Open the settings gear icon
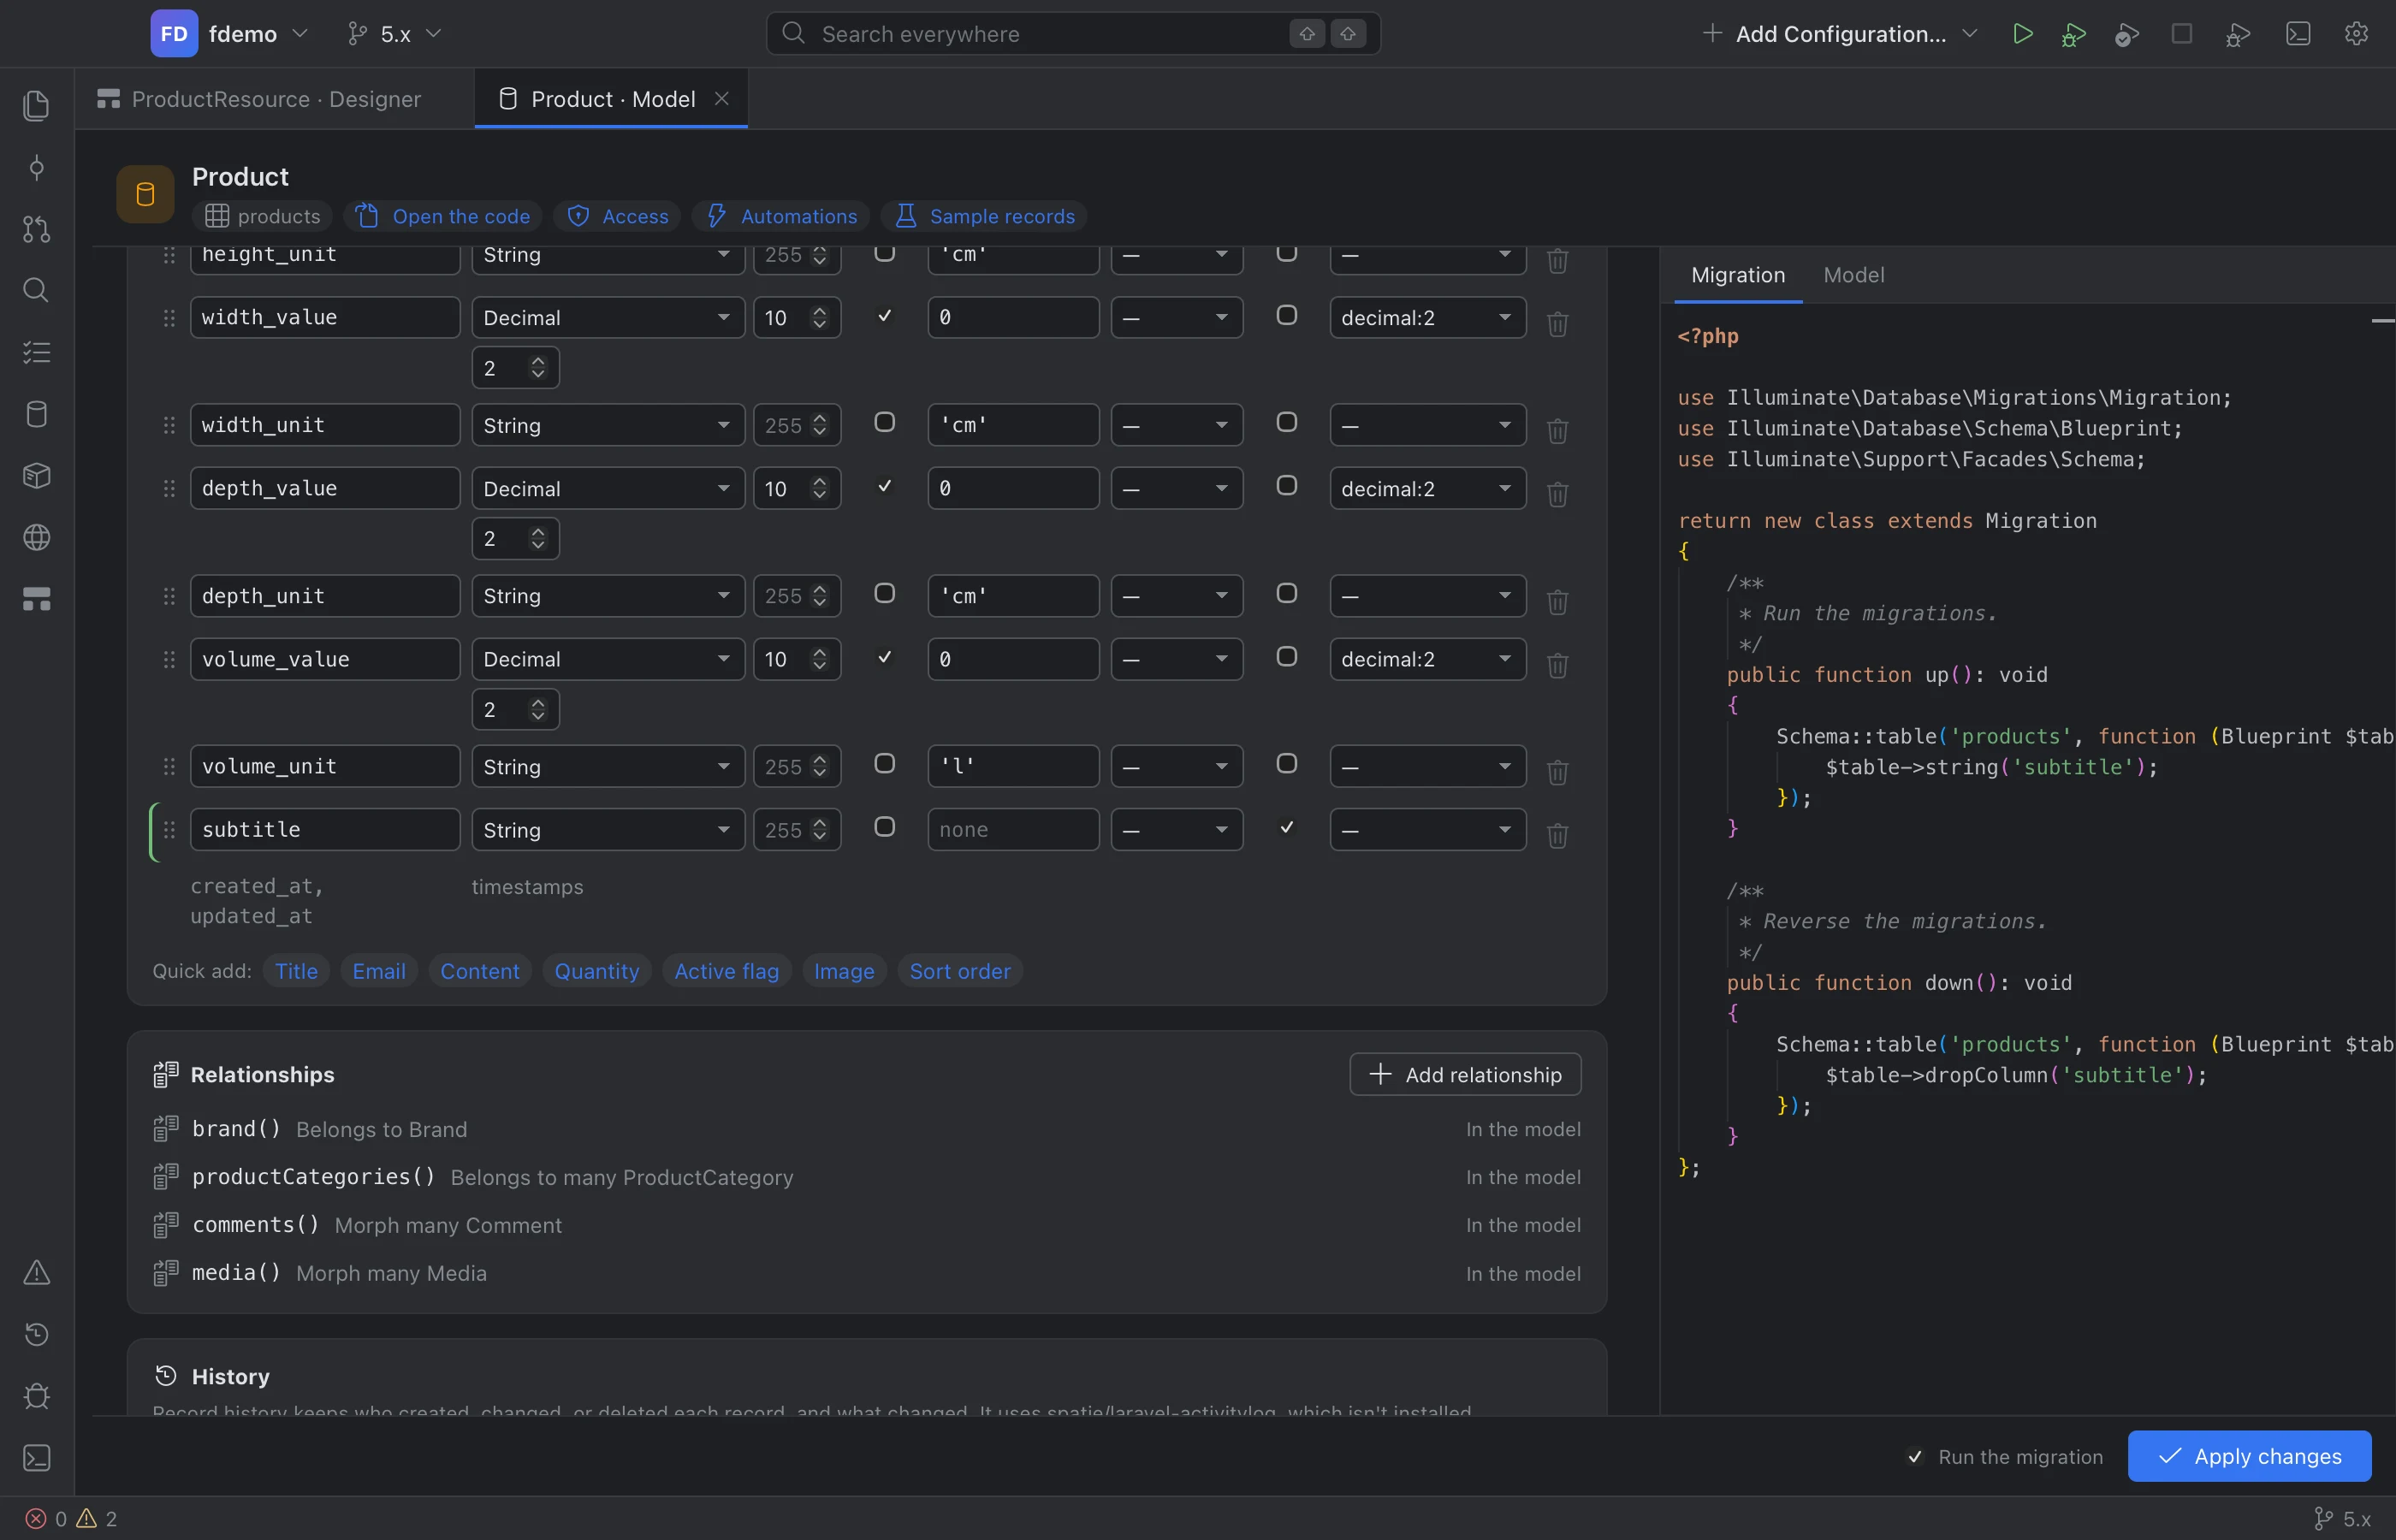This screenshot has height=1540, width=2396. [2356, 34]
